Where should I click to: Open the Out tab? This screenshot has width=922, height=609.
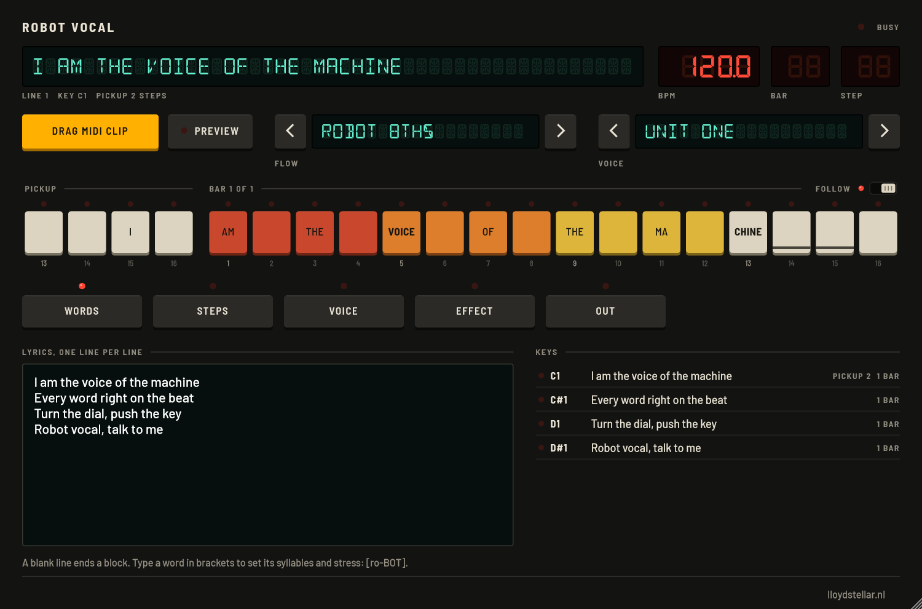click(x=605, y=311)
